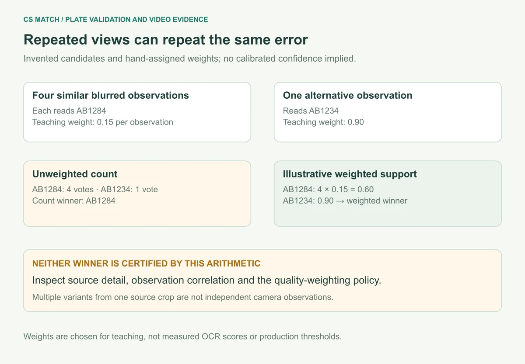Select the title 'Repeated views can repeat the same error'
Screen dimensions: 525x364
[166, 40]
